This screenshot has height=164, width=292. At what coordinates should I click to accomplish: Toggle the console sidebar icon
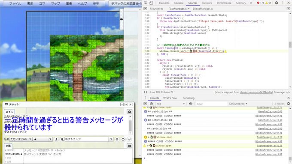(x=145, y=104)
